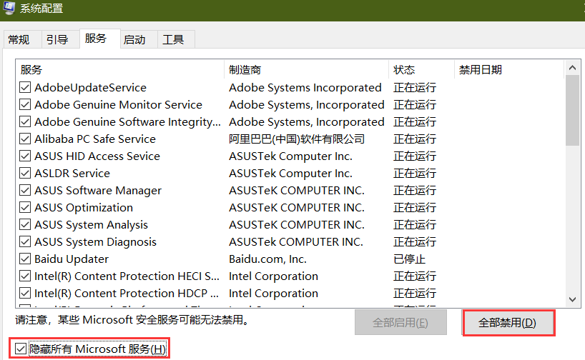Image resolution: width=585 pixels, height=360 pixels.
Task: Click the 全部启用(E) button
Action: coord(400,322)
